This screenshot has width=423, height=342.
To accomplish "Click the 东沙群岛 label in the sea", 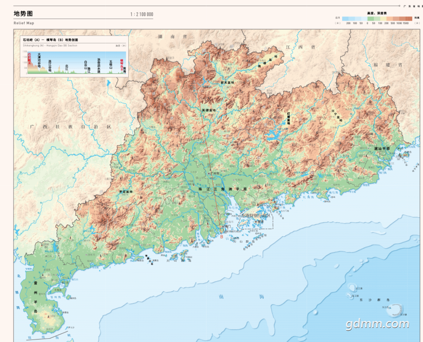I will tap(374, 300).
